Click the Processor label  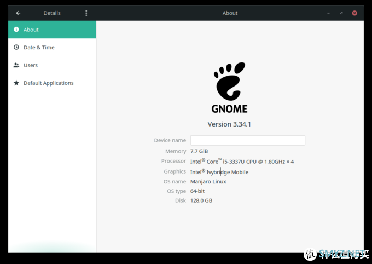[x=173, y=161]
